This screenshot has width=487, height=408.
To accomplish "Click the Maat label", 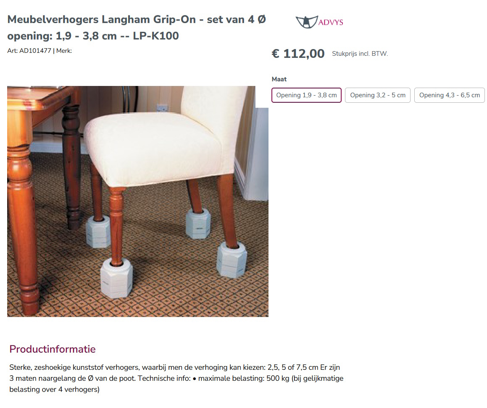I will coord(279,79).
